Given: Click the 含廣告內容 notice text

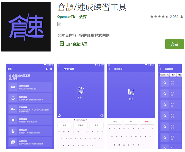Looking at the screenshot, I should (x=67, y=35).
